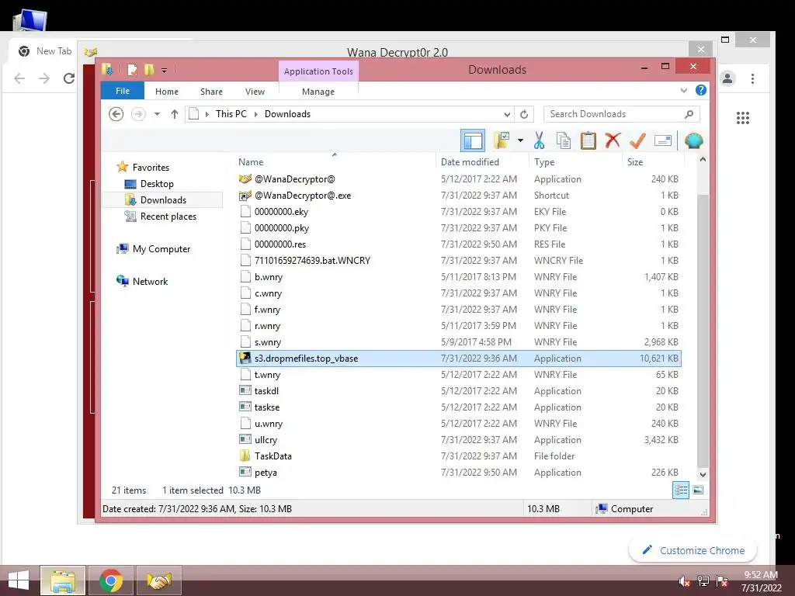Switch to the Share ribbon tab
795x596 pixels.
pos(211,92)
